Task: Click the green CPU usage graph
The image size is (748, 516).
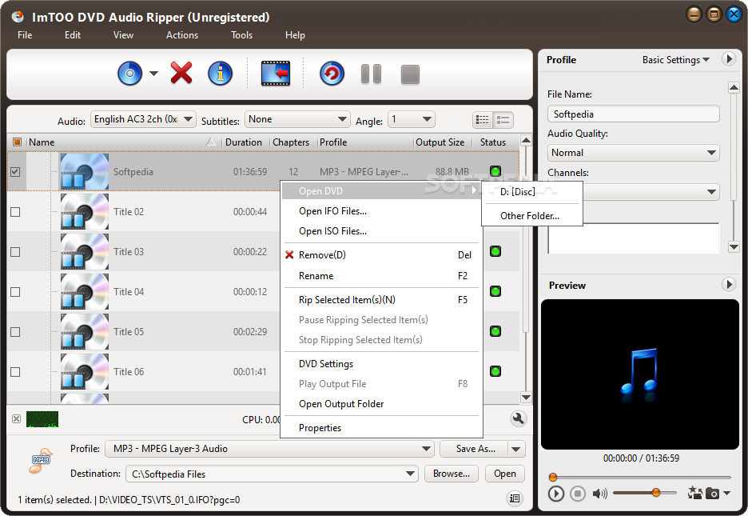Action: coord(42,419)
